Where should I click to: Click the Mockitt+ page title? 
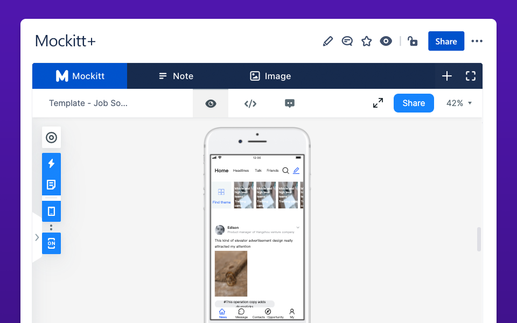[65, 41]
